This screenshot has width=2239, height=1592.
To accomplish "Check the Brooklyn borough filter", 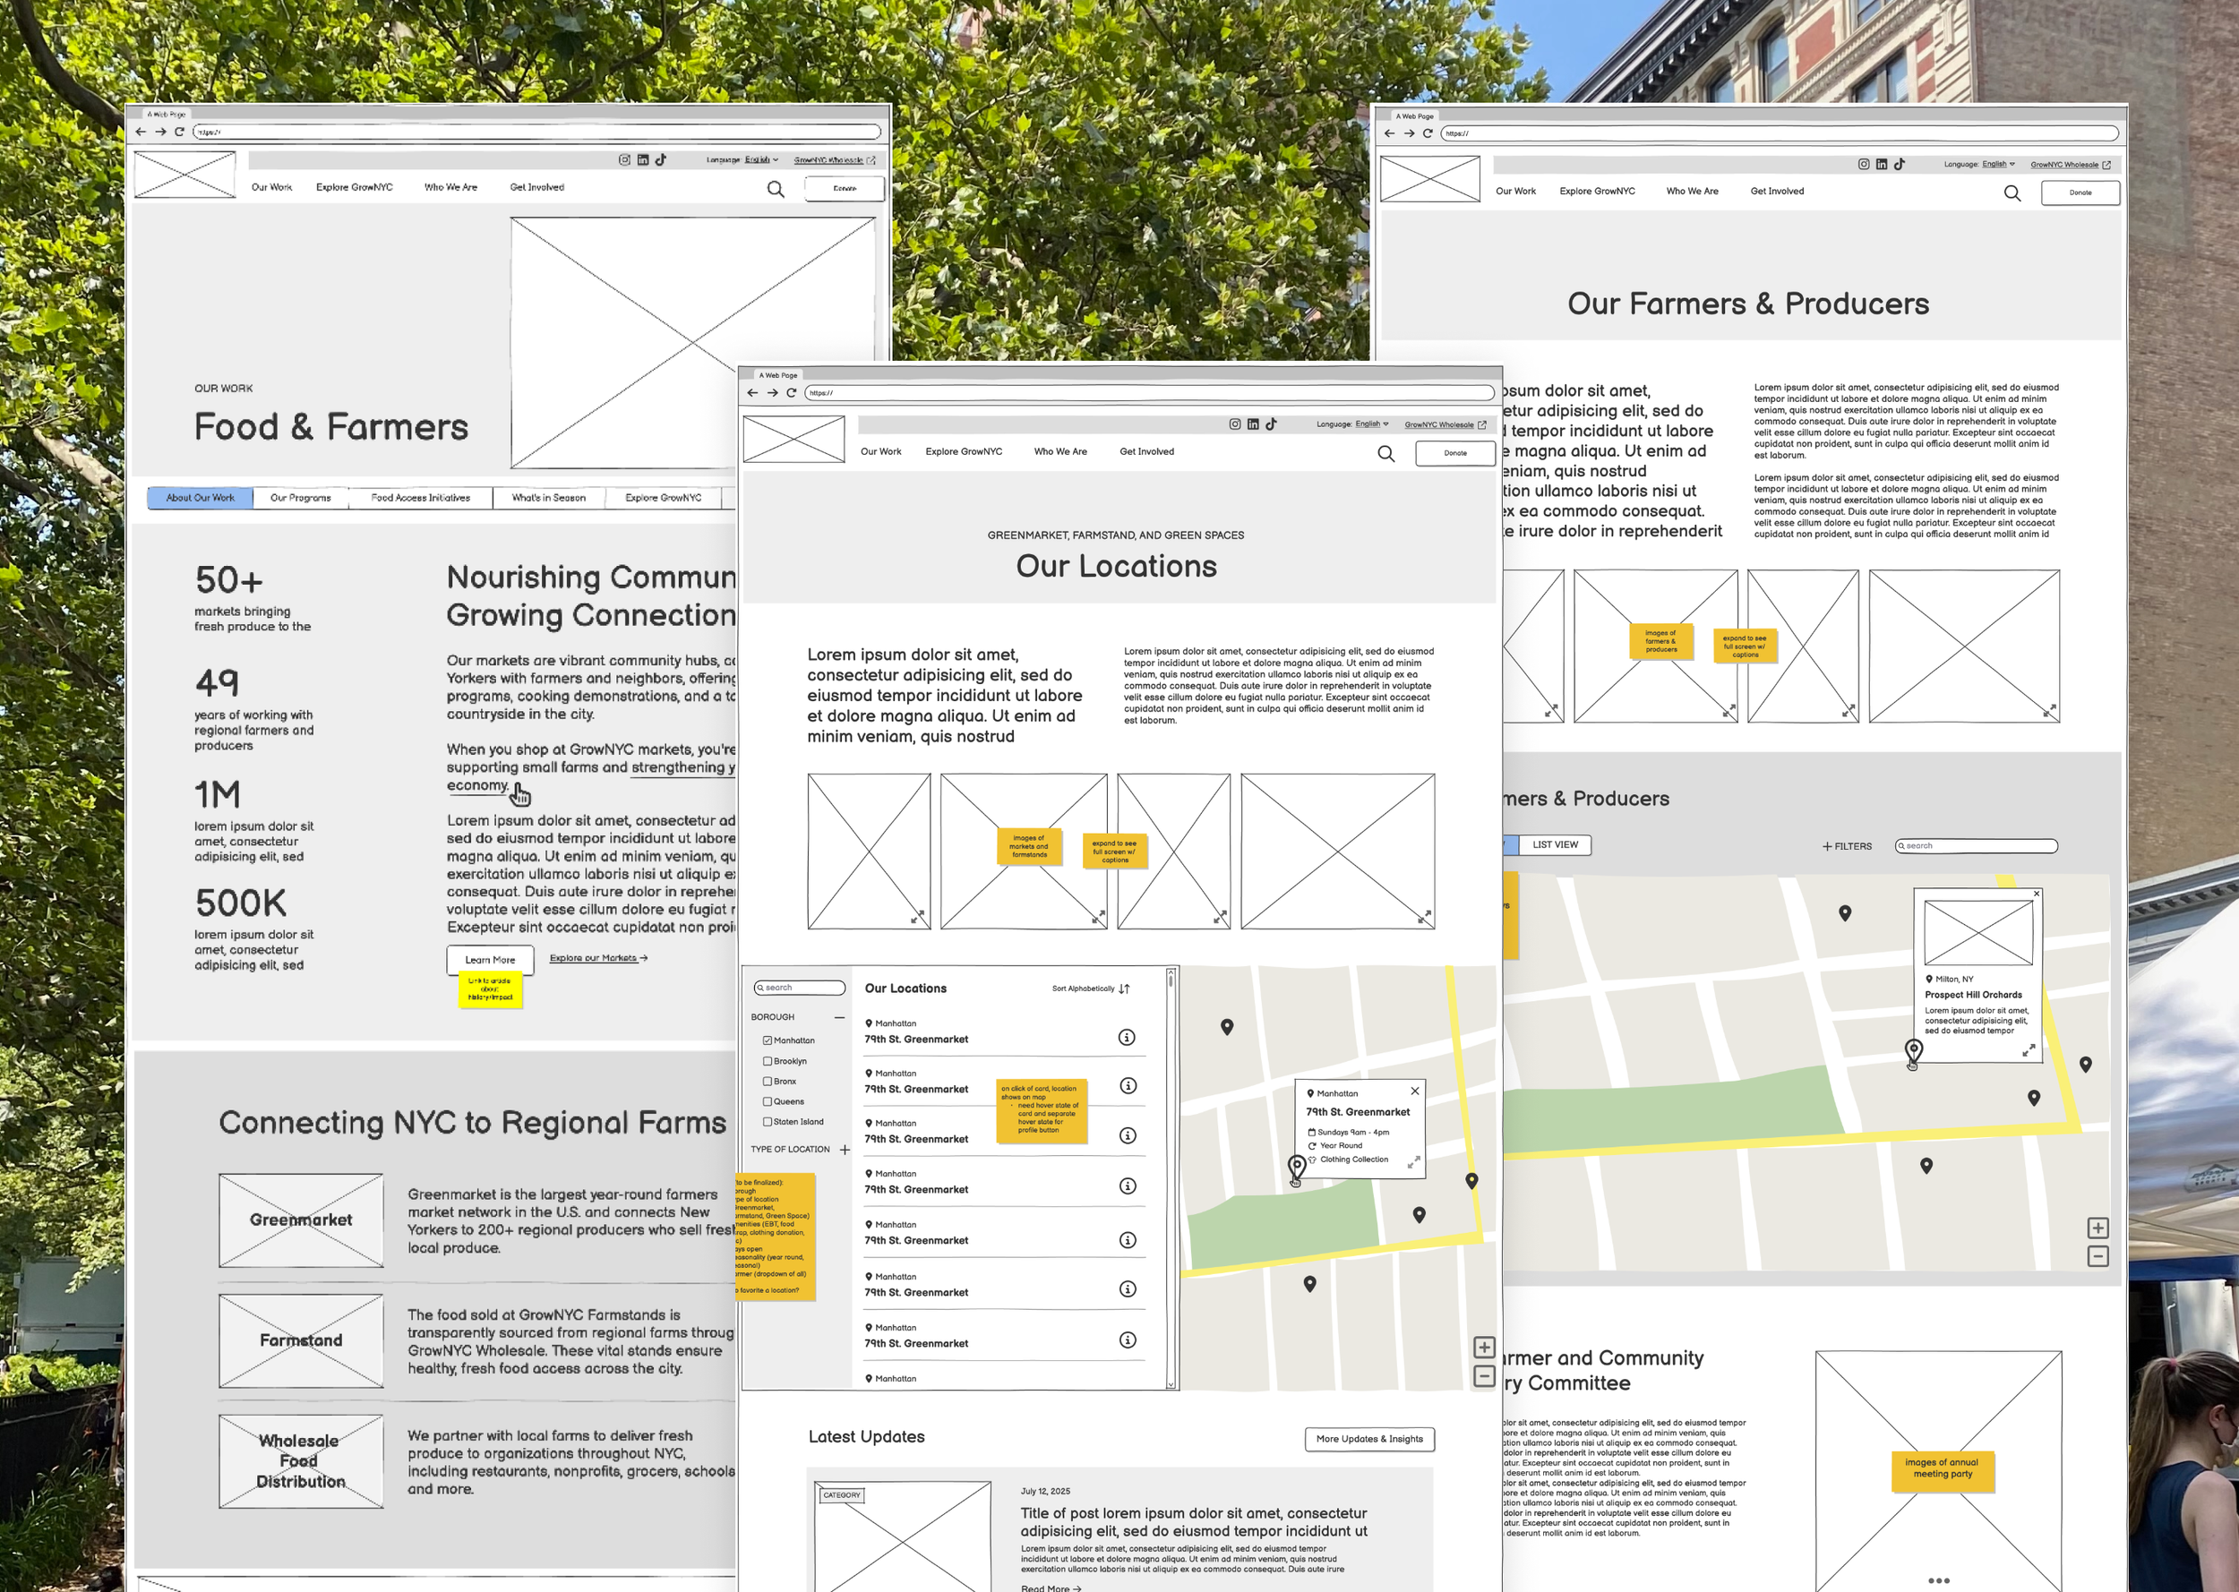I will tap(768, 1061).
